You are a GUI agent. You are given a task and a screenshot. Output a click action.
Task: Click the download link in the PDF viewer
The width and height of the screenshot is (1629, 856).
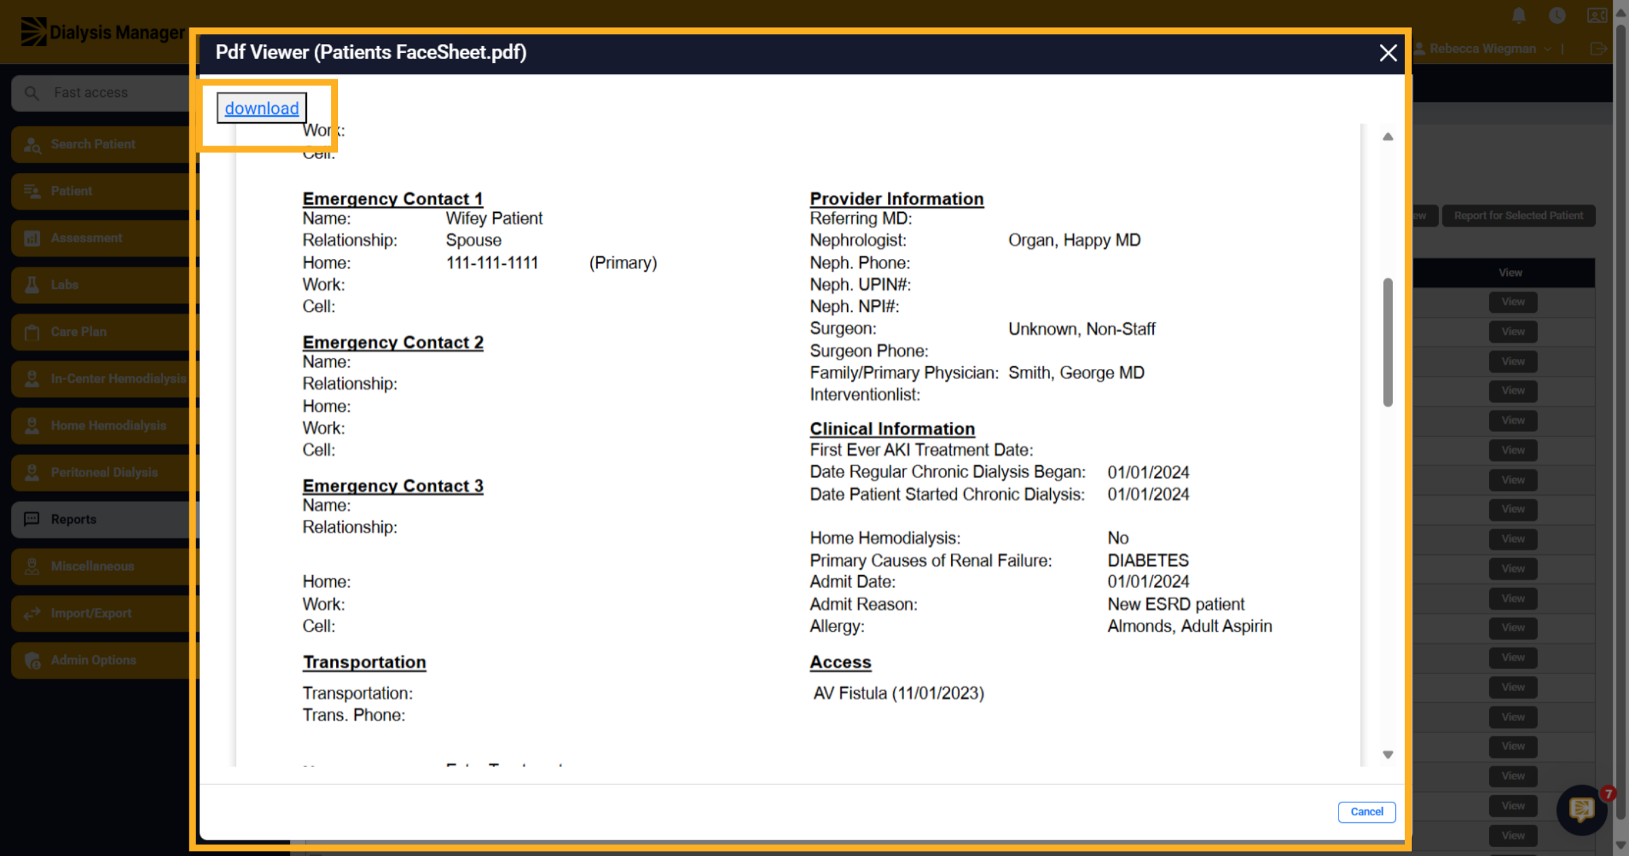click(x=261, y=109)
